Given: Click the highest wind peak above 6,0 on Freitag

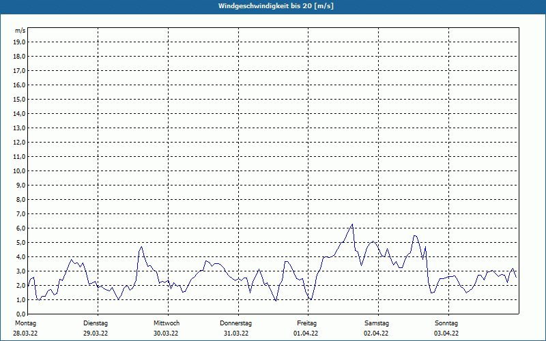Looking at the screenshot, I should pyautogui.click(x=352, y=224).
